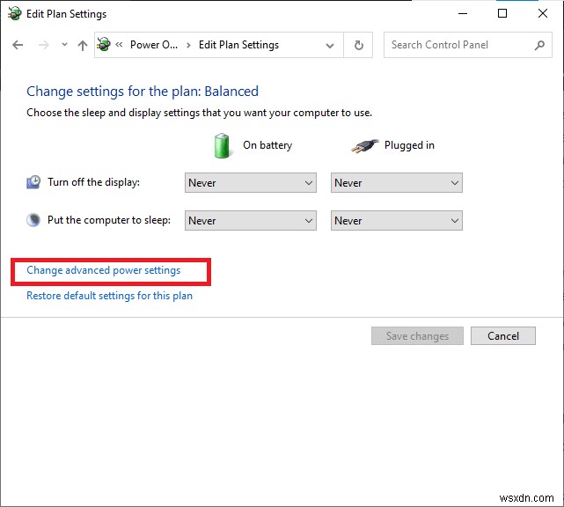Click Restore default settings for this plan

pos(109,296)
